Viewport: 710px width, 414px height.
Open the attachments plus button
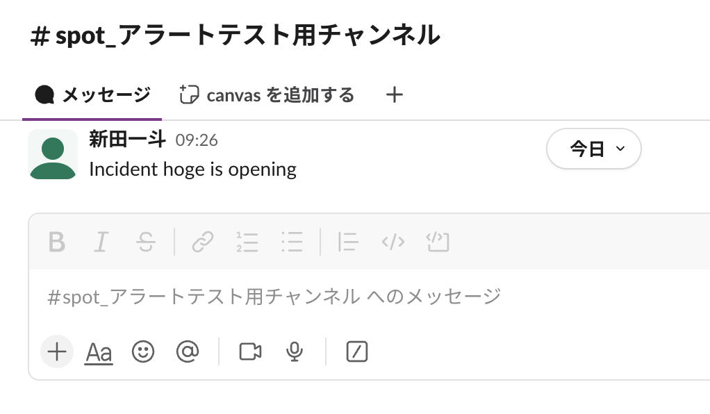tap(56, 352)
